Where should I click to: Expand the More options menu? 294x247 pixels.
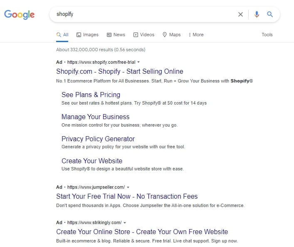(x=196, y=35)
